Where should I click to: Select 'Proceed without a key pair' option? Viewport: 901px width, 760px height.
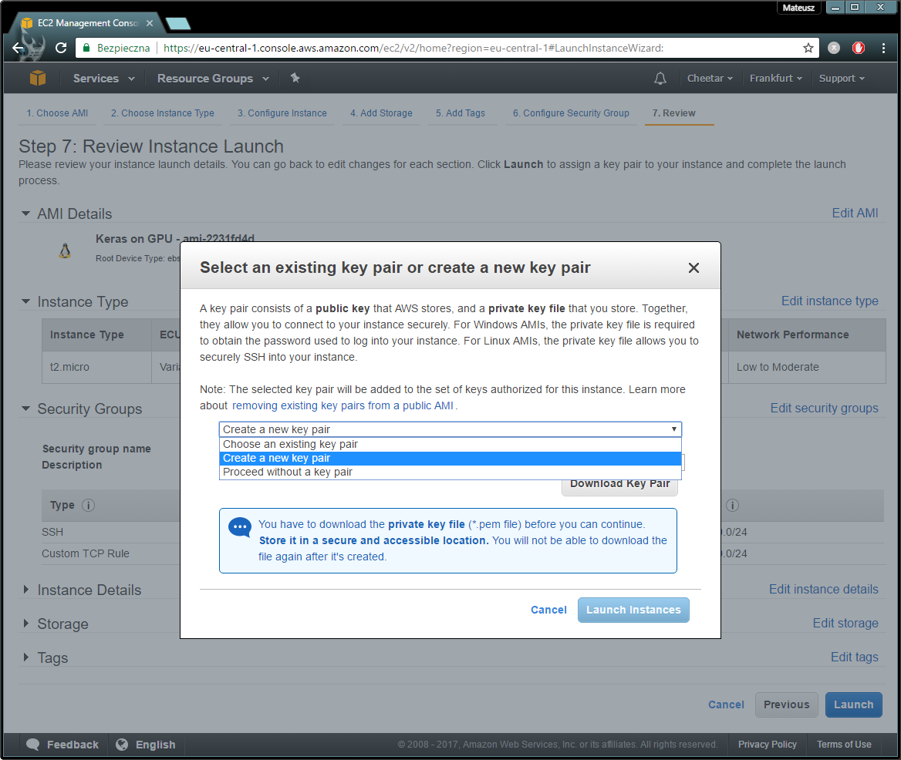tap(450, 472)
